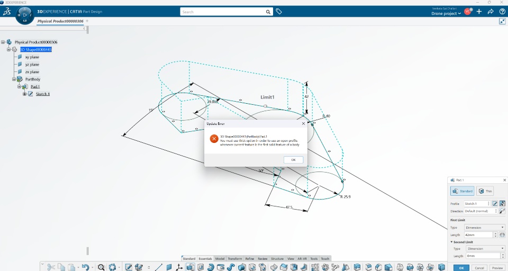Click the Pad tool icon in toolbar

(190, 267)
